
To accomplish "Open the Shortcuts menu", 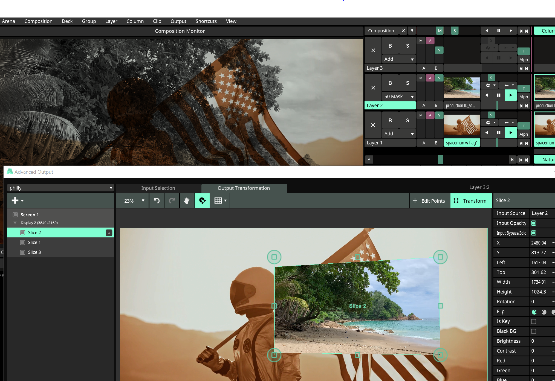I will (206, 21).
